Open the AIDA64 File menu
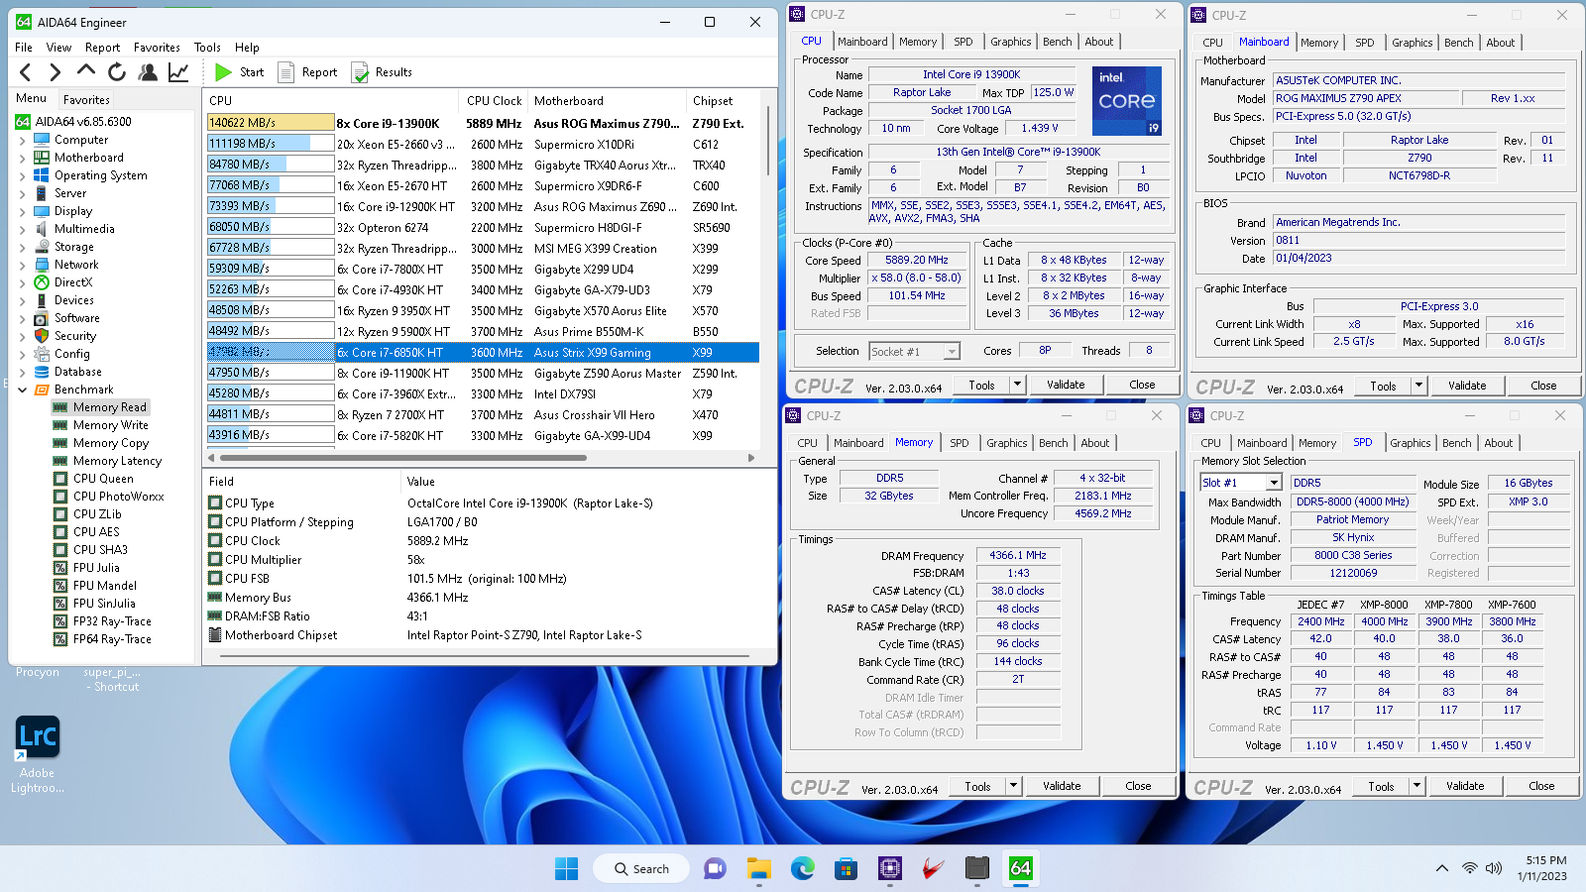 click(x=24, y=48)
